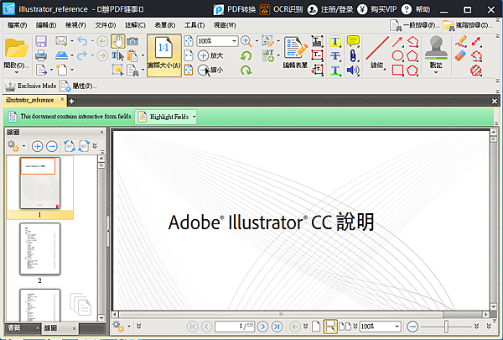The width and height of the screenshot is (503, 340).
Task: Open the 檔案(F) File menu
Action: tap(17, 25)
